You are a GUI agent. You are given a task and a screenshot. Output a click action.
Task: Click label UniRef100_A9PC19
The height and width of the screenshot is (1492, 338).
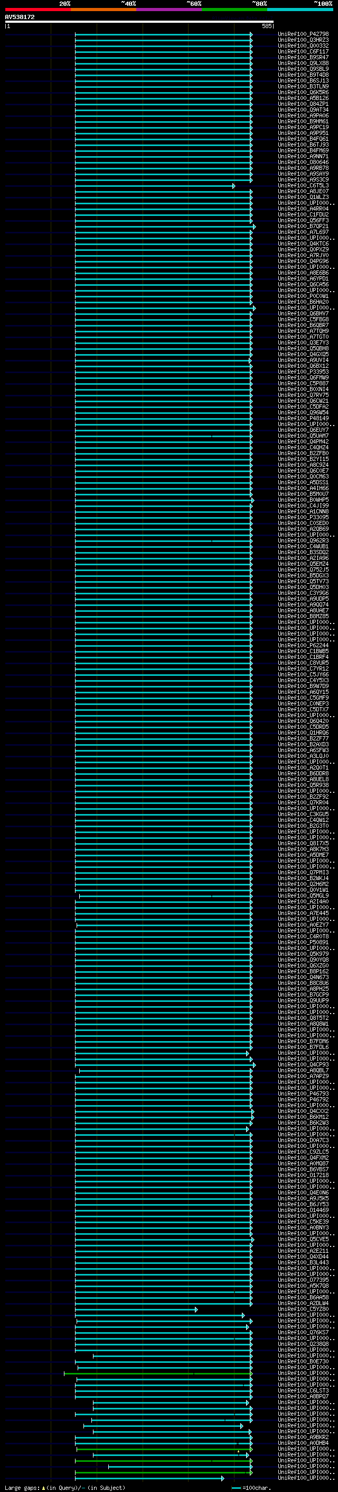(303, 128)
